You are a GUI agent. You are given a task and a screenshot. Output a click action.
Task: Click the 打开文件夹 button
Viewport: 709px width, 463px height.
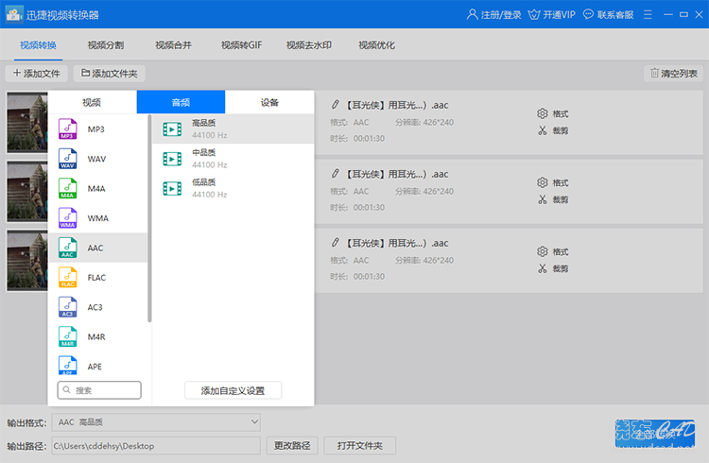(360, 446)
